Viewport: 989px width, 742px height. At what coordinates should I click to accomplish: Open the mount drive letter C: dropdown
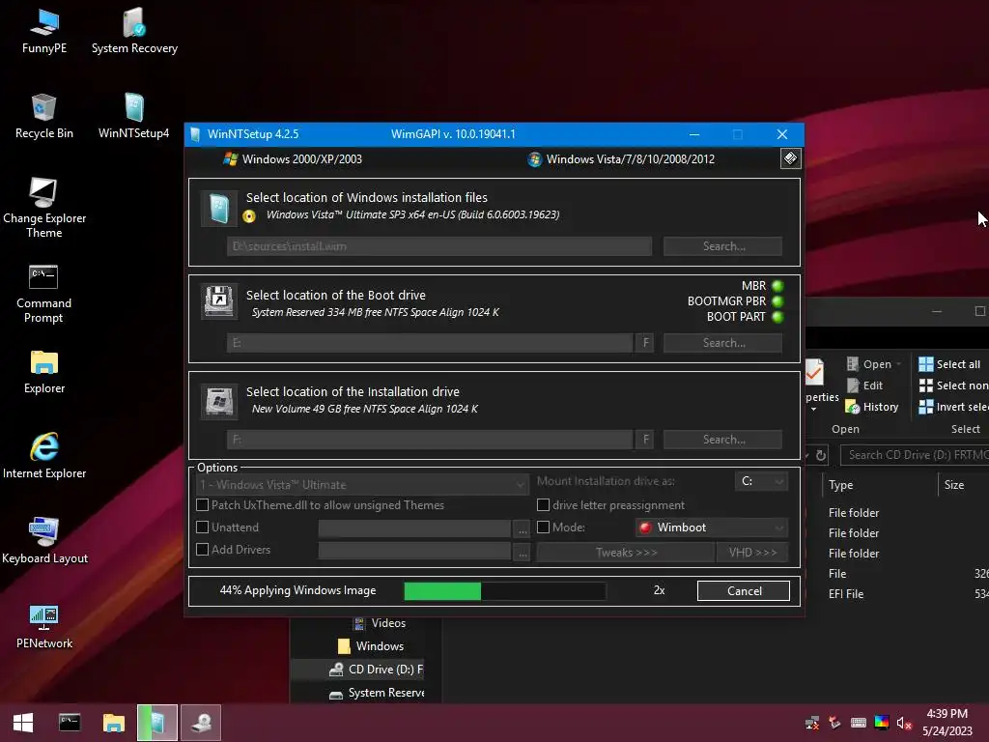pos(761,481)
